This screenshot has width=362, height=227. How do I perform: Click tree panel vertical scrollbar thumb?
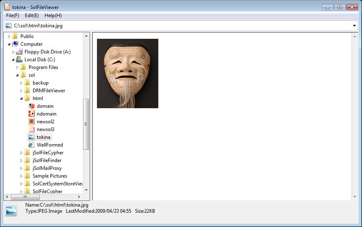point(86,124)
